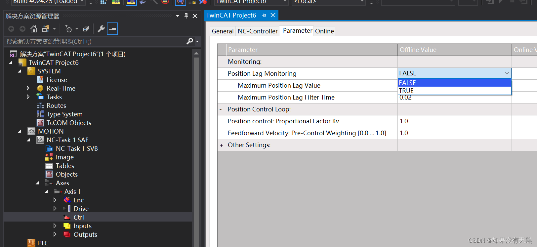537x247 pixels.
Task: Collapse the Monitoring parameter group
Action: [221, 62]
